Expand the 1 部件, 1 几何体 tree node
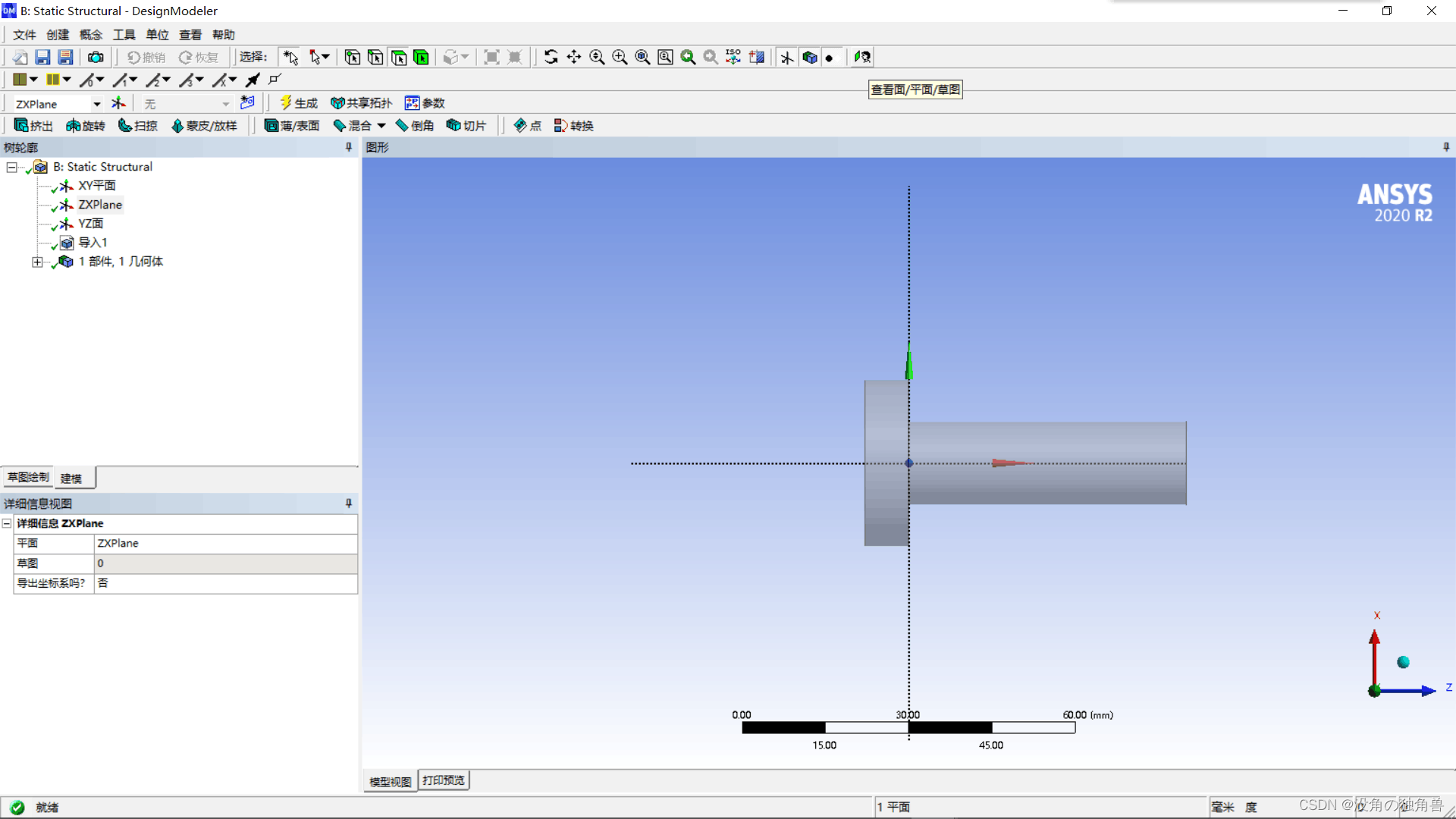 point(37,262)
